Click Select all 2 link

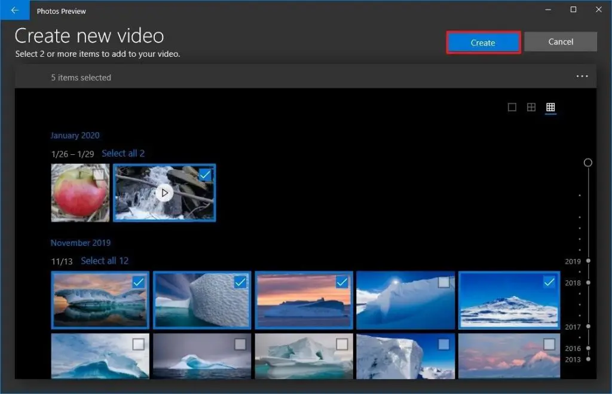click(x=123, y=154)
